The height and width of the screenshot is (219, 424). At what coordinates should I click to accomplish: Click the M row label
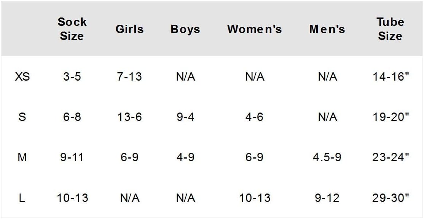point(22,157)
